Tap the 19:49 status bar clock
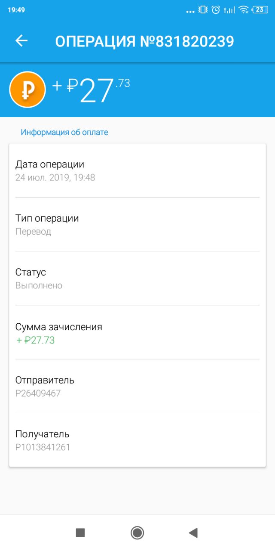 point(16,9)
